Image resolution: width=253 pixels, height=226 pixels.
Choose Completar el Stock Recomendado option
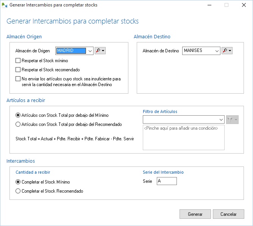click(18, 191)
